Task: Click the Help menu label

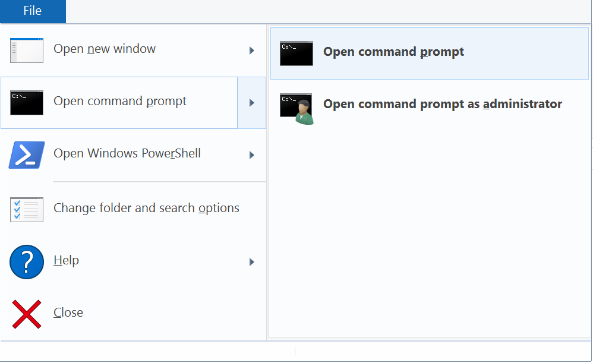Action: pyautogui.click(x=66, y=261)
